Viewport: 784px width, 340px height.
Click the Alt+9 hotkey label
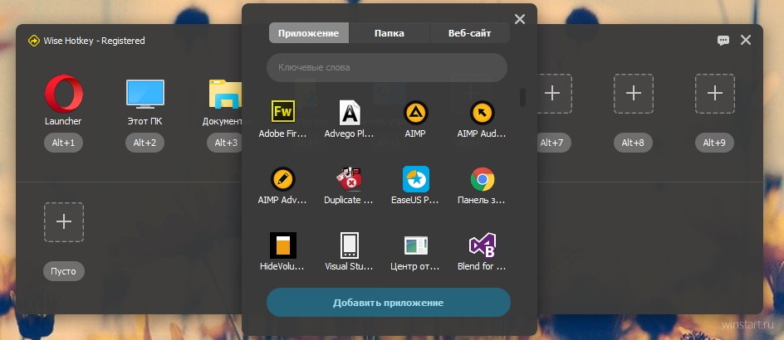pyautogui.click(x=715, y=143)
